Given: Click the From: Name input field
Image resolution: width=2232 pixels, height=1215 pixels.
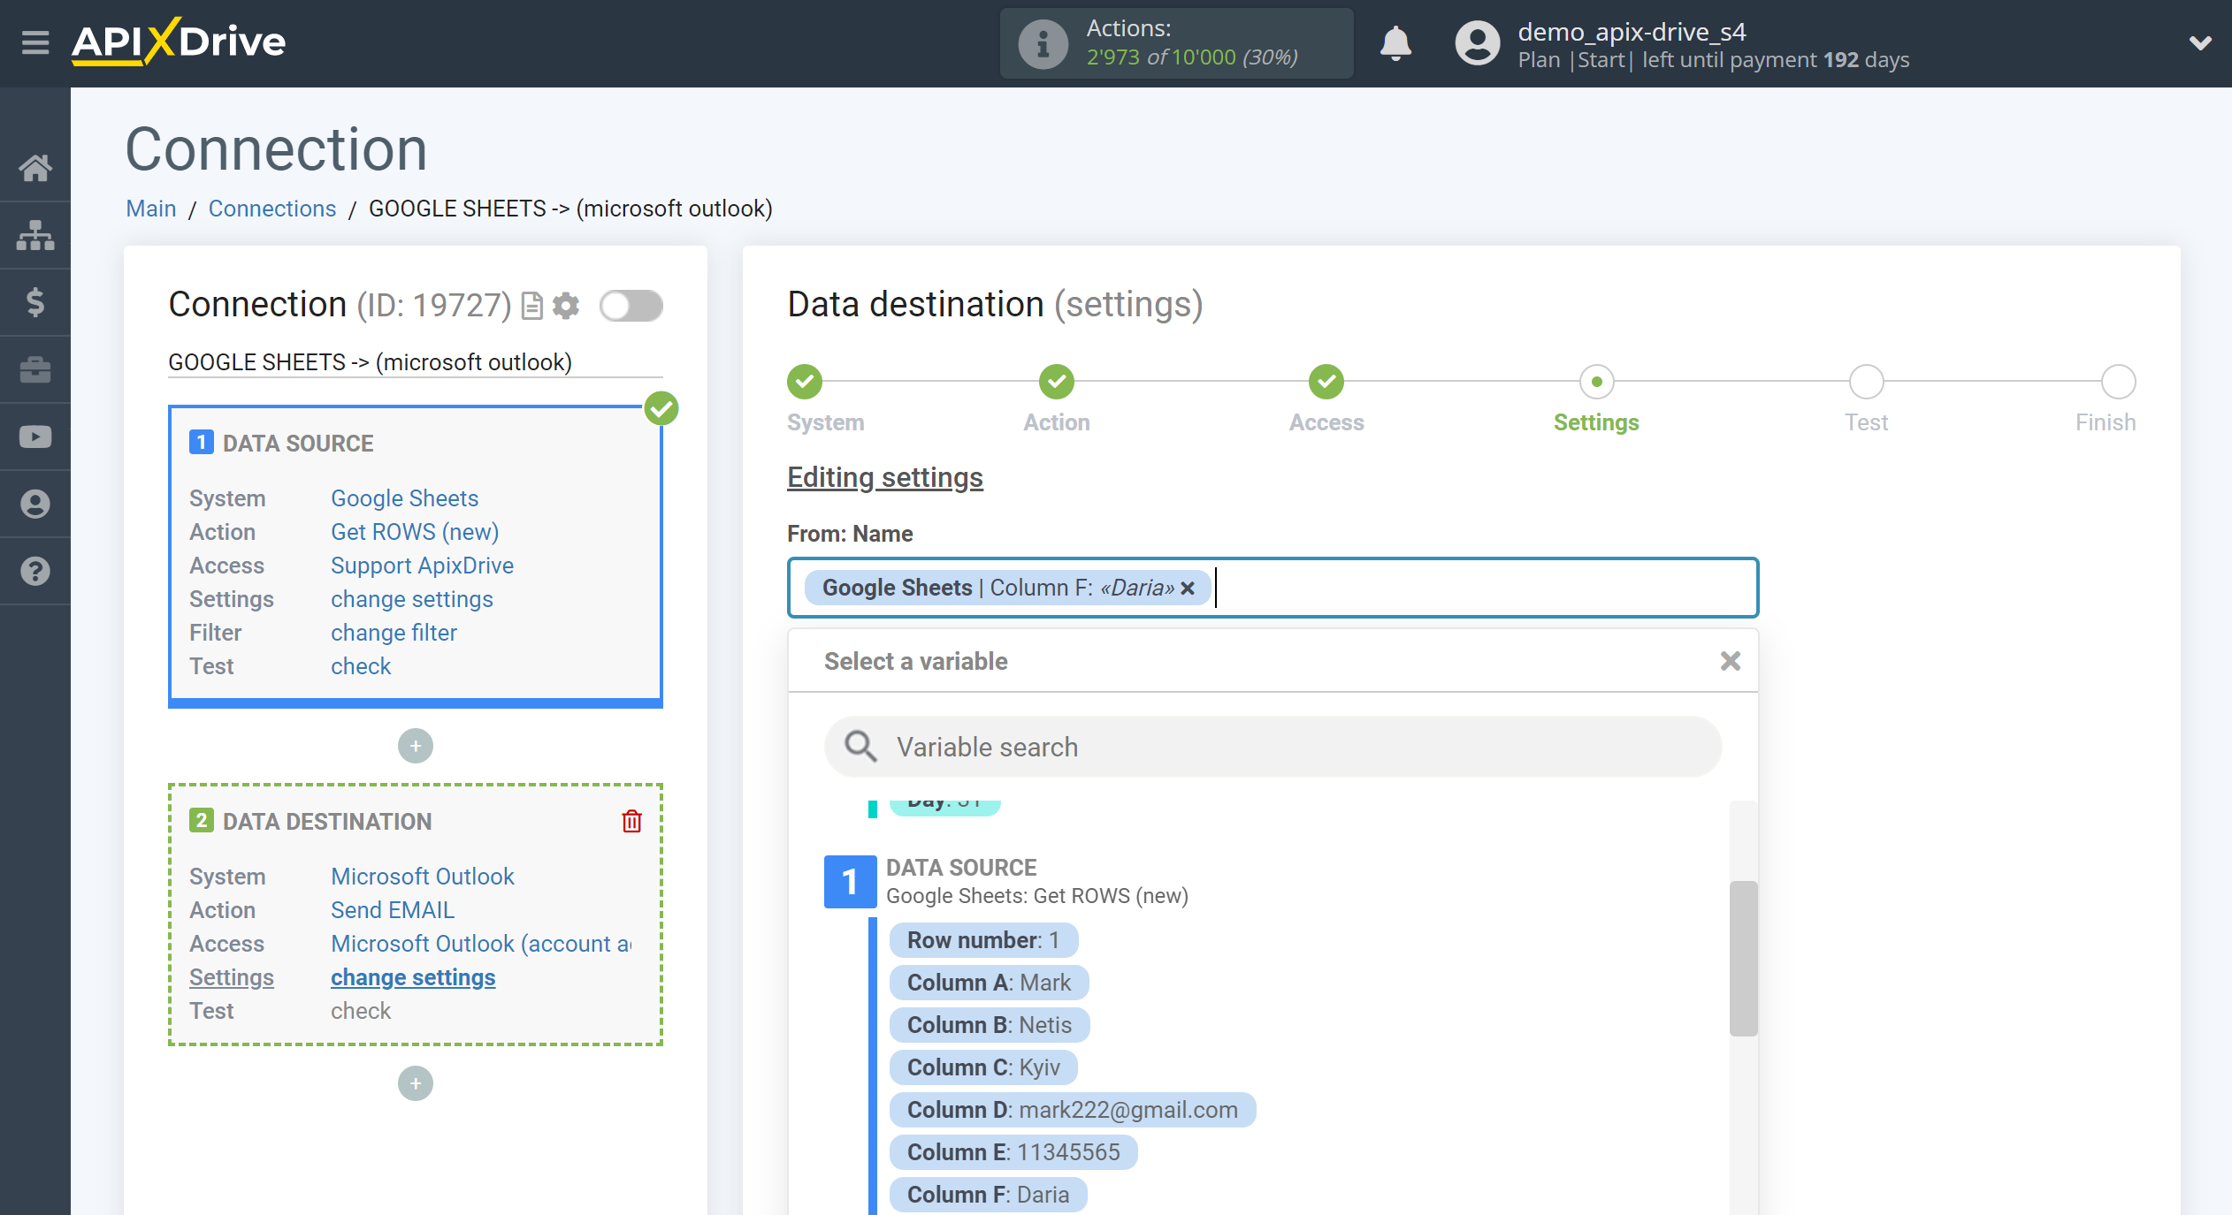Looking at the screenshot, I should coord(1273,588).
